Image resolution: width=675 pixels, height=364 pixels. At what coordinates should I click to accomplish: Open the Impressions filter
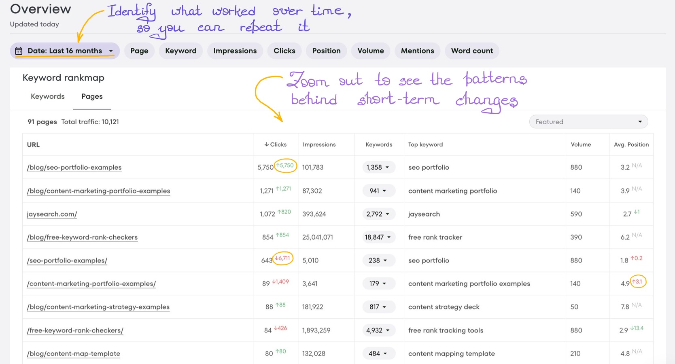[235, 51]
